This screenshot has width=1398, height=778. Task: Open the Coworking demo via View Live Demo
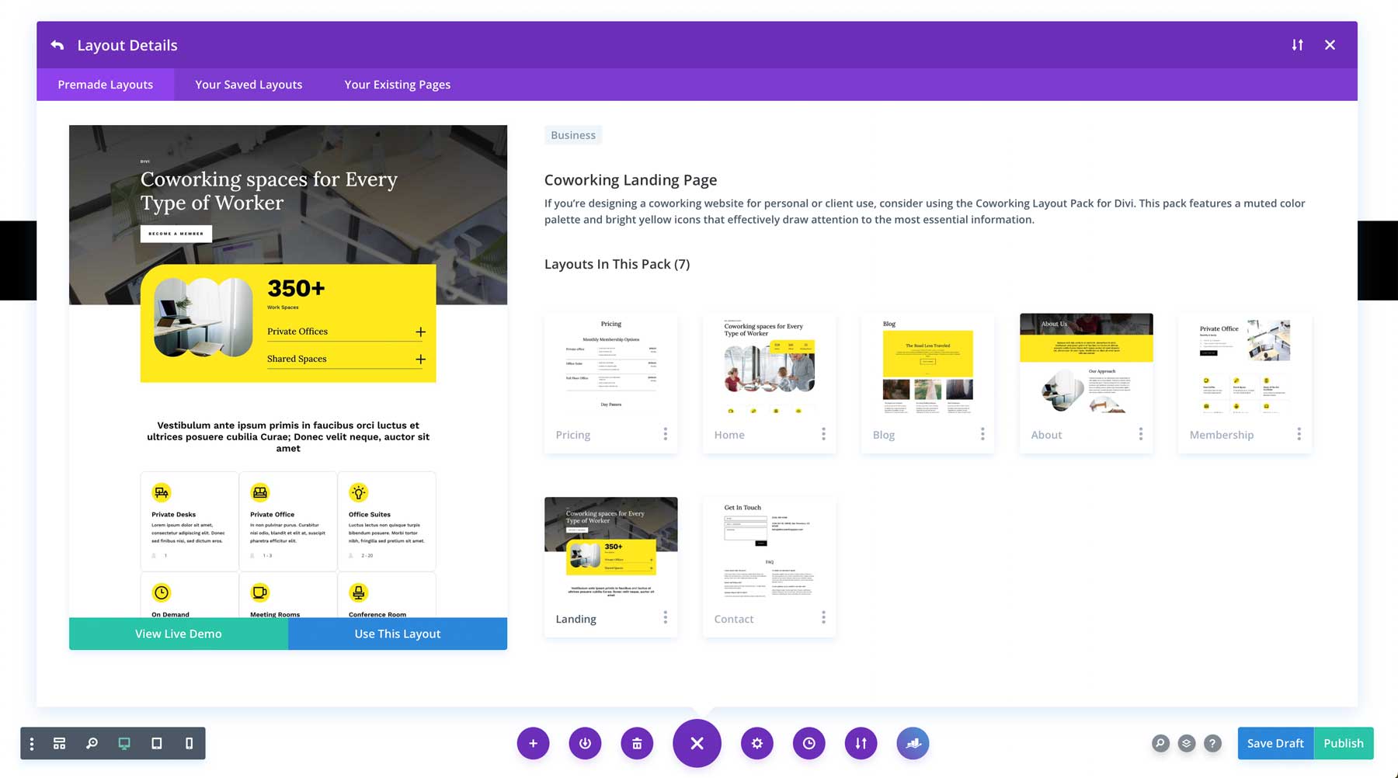[x=178, y=634]
